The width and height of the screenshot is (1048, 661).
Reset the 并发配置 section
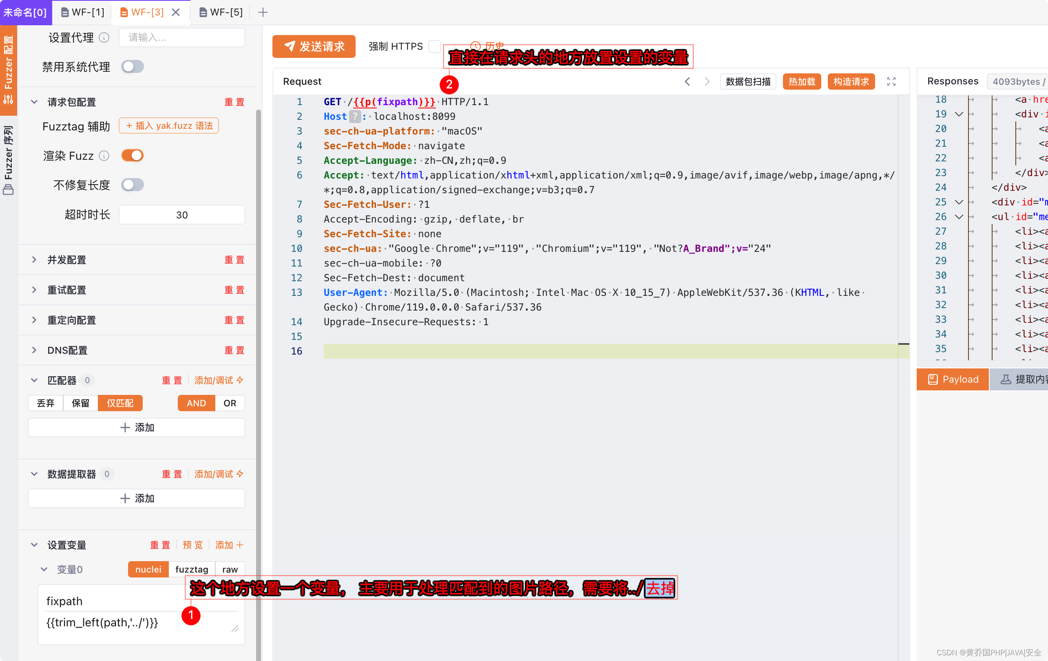tap(234, 260)
